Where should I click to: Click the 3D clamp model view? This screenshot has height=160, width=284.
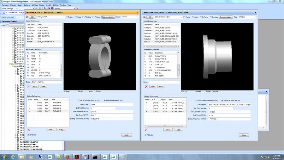coord(100,56)
